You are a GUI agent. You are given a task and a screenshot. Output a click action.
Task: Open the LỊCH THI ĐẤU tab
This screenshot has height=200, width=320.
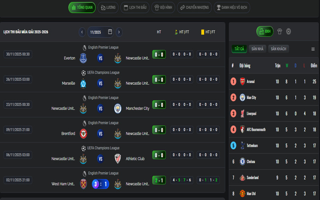tap(135, 8)
